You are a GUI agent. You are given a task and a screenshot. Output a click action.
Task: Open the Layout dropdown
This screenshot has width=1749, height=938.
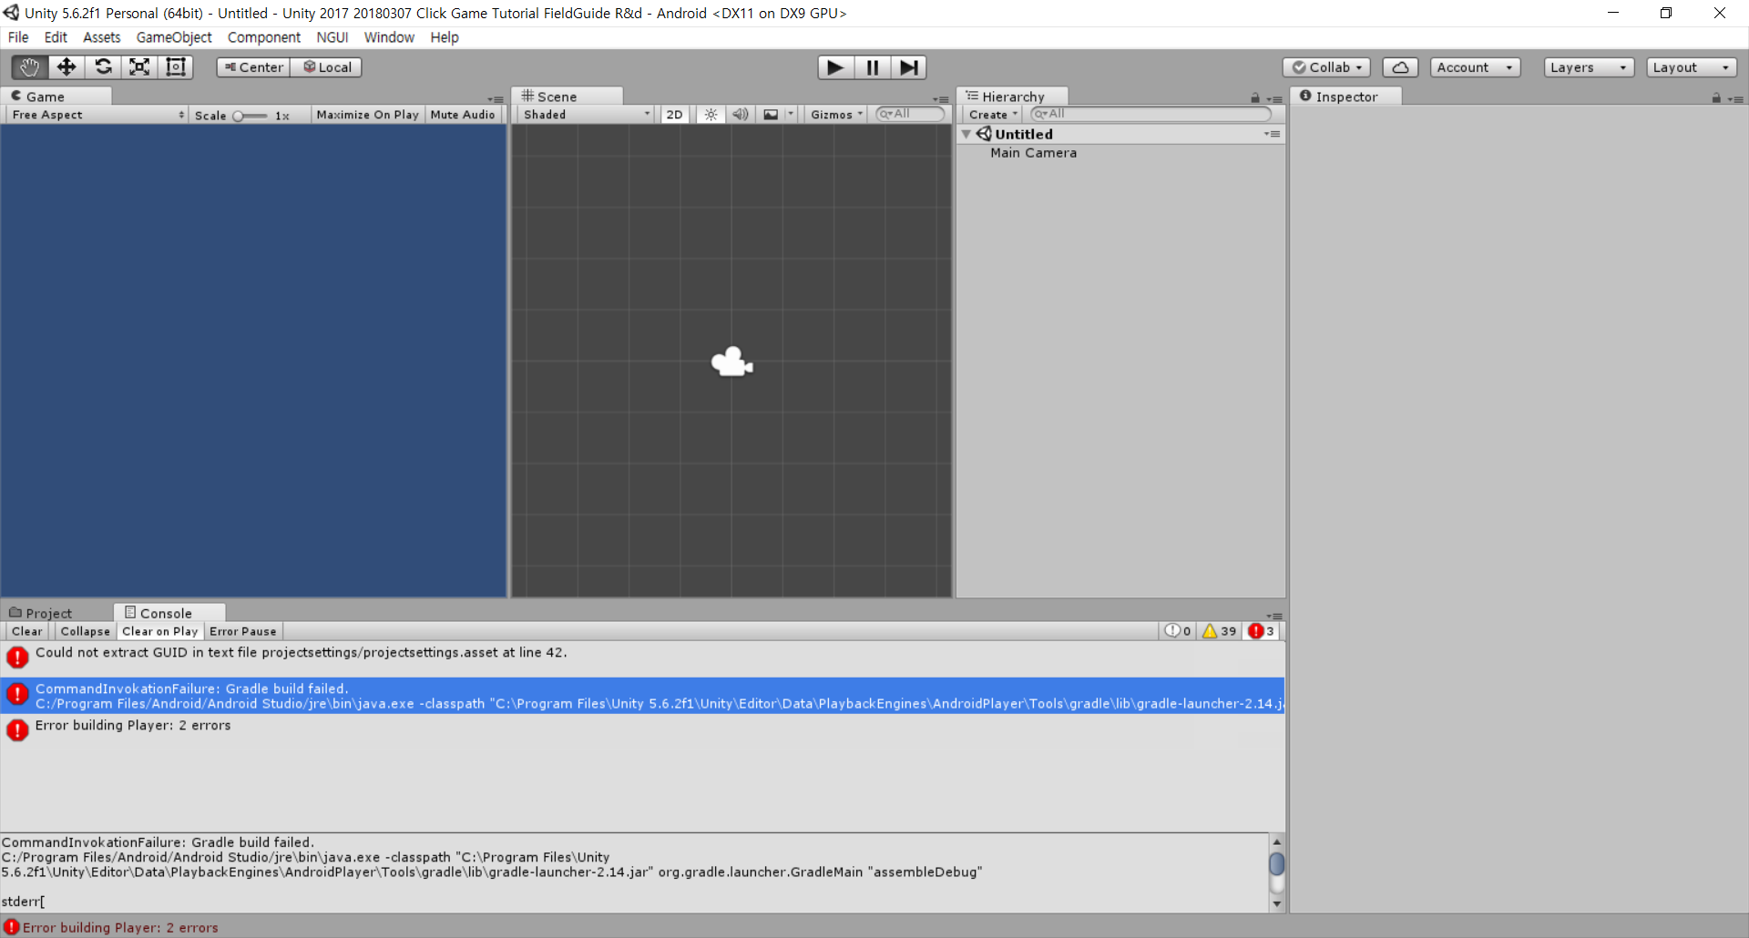point(1692,67)
